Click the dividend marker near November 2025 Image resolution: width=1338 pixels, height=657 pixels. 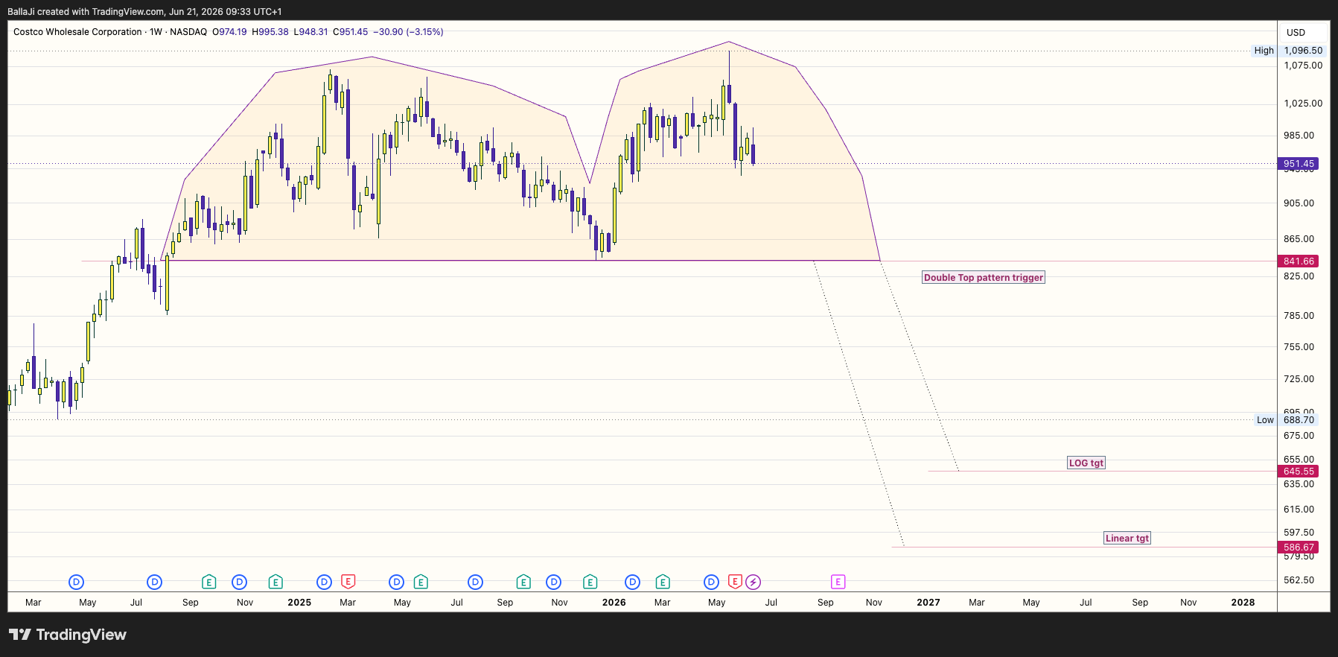pos(553,582)
